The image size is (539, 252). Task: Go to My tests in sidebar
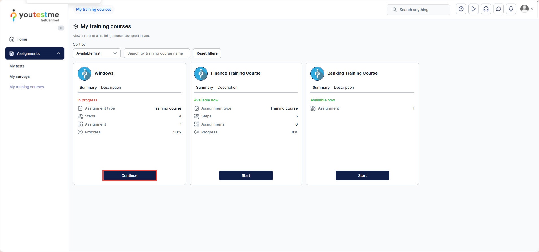pyautogui.click(x=17, y=66)
